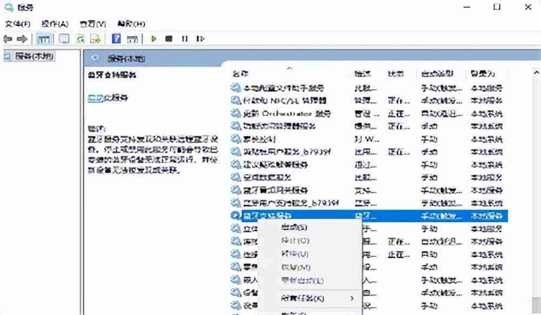Choose 启动(S) in the context menu

(294, 227)
